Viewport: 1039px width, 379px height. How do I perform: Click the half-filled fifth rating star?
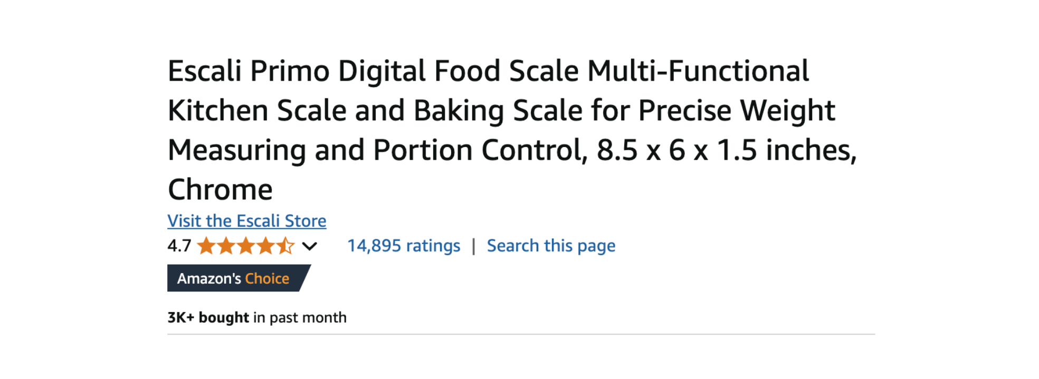[x=285, y=246]
